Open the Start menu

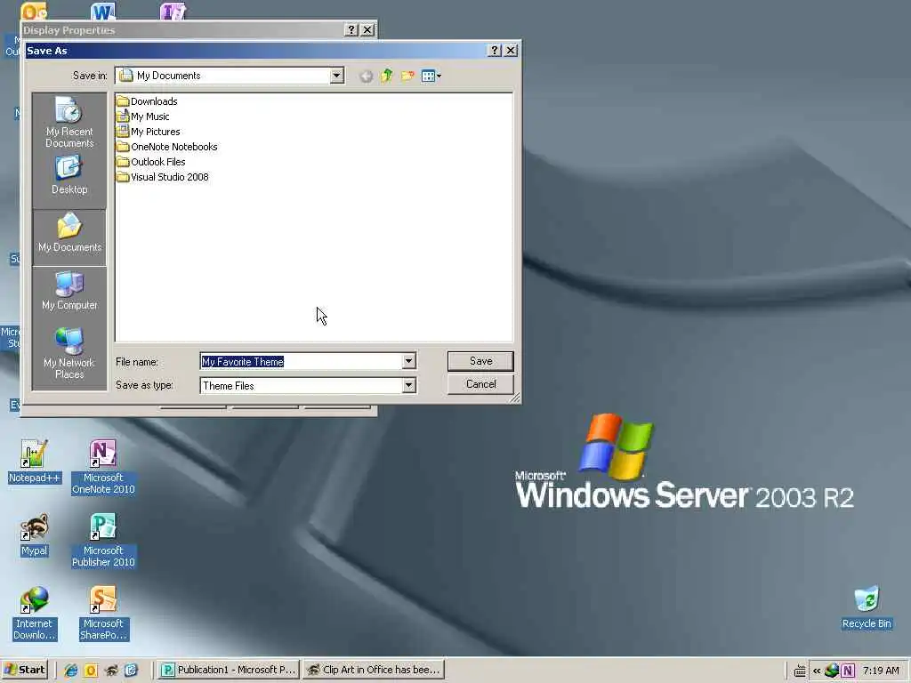tap(24, 670)
